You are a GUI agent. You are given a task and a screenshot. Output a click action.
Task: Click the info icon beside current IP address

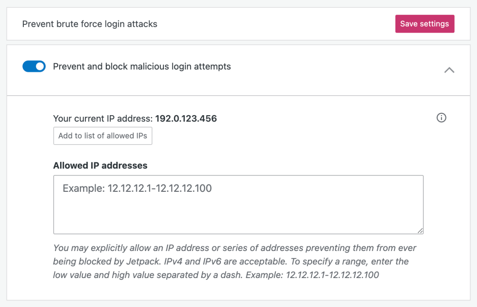coord(441,118)
